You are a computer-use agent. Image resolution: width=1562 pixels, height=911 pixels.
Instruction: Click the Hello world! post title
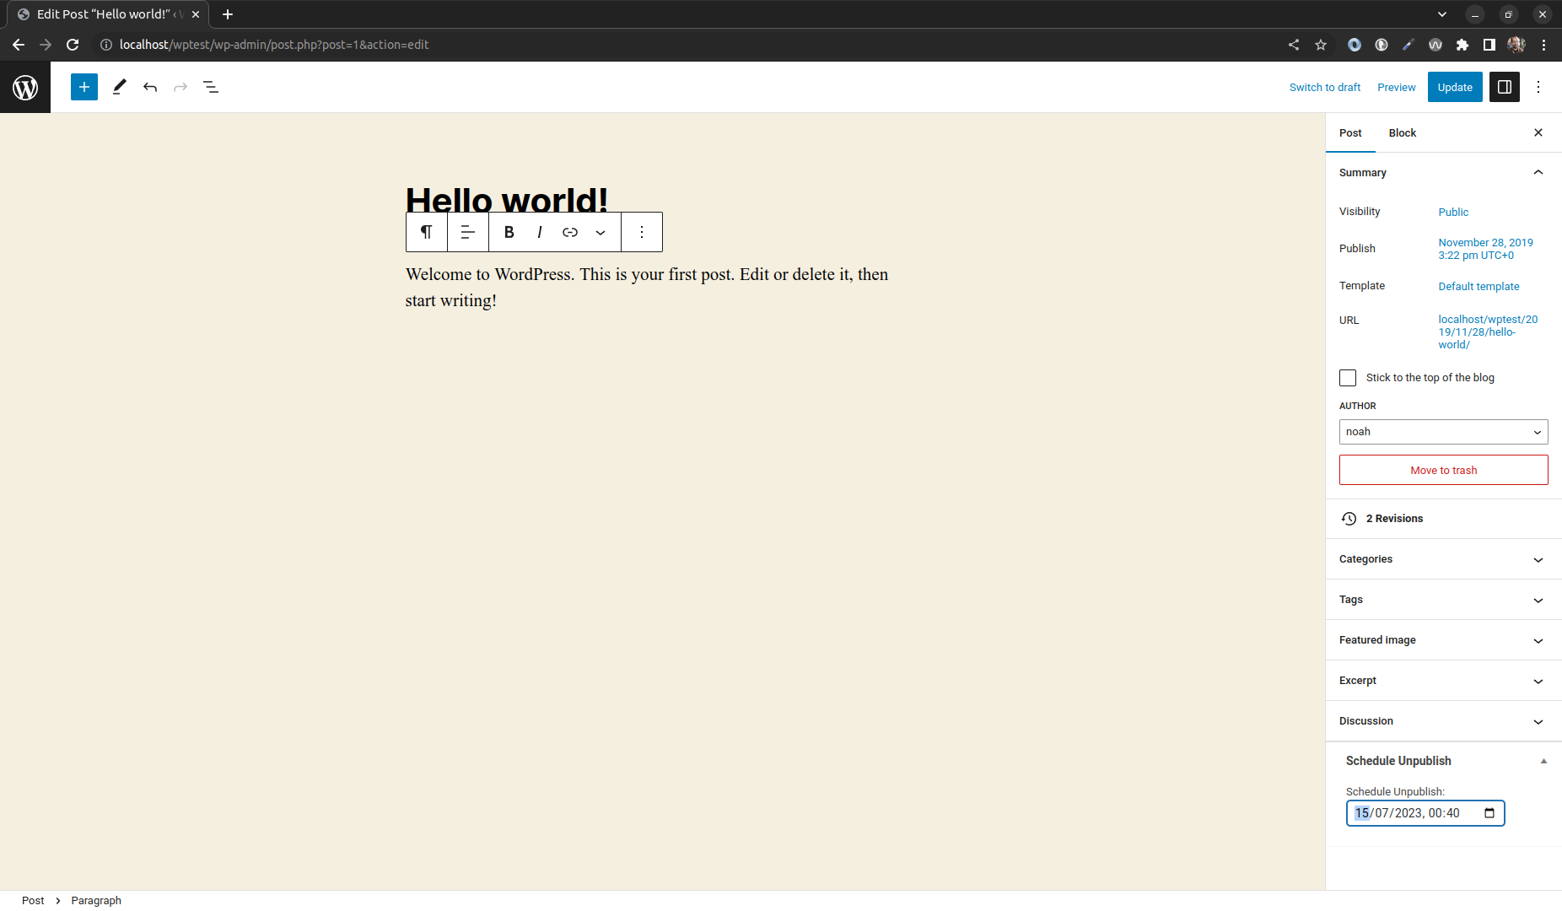point(507,201)
